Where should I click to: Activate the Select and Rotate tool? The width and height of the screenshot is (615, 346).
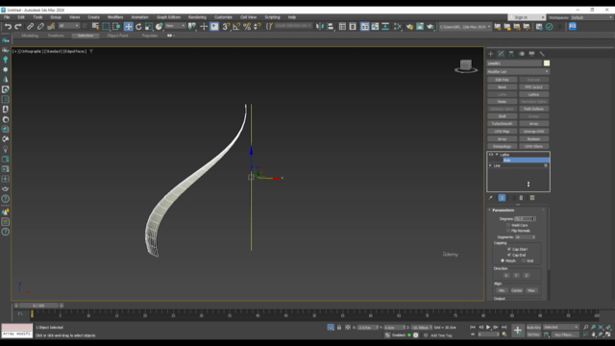tap(138, 27)
